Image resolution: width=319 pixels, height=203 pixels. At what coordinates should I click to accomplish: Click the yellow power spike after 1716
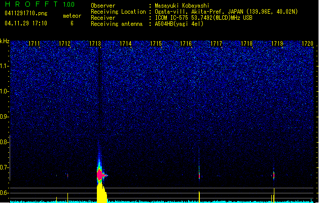point(199,197)
